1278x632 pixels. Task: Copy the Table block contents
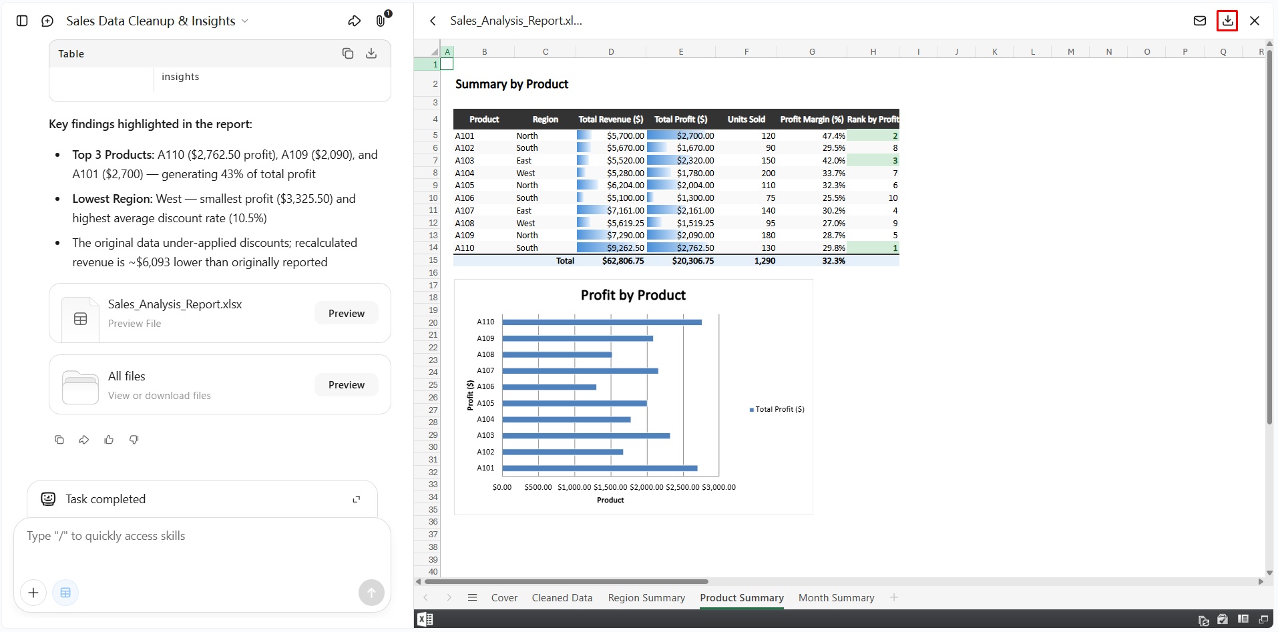pyautogui.click(x=348, y=53)
